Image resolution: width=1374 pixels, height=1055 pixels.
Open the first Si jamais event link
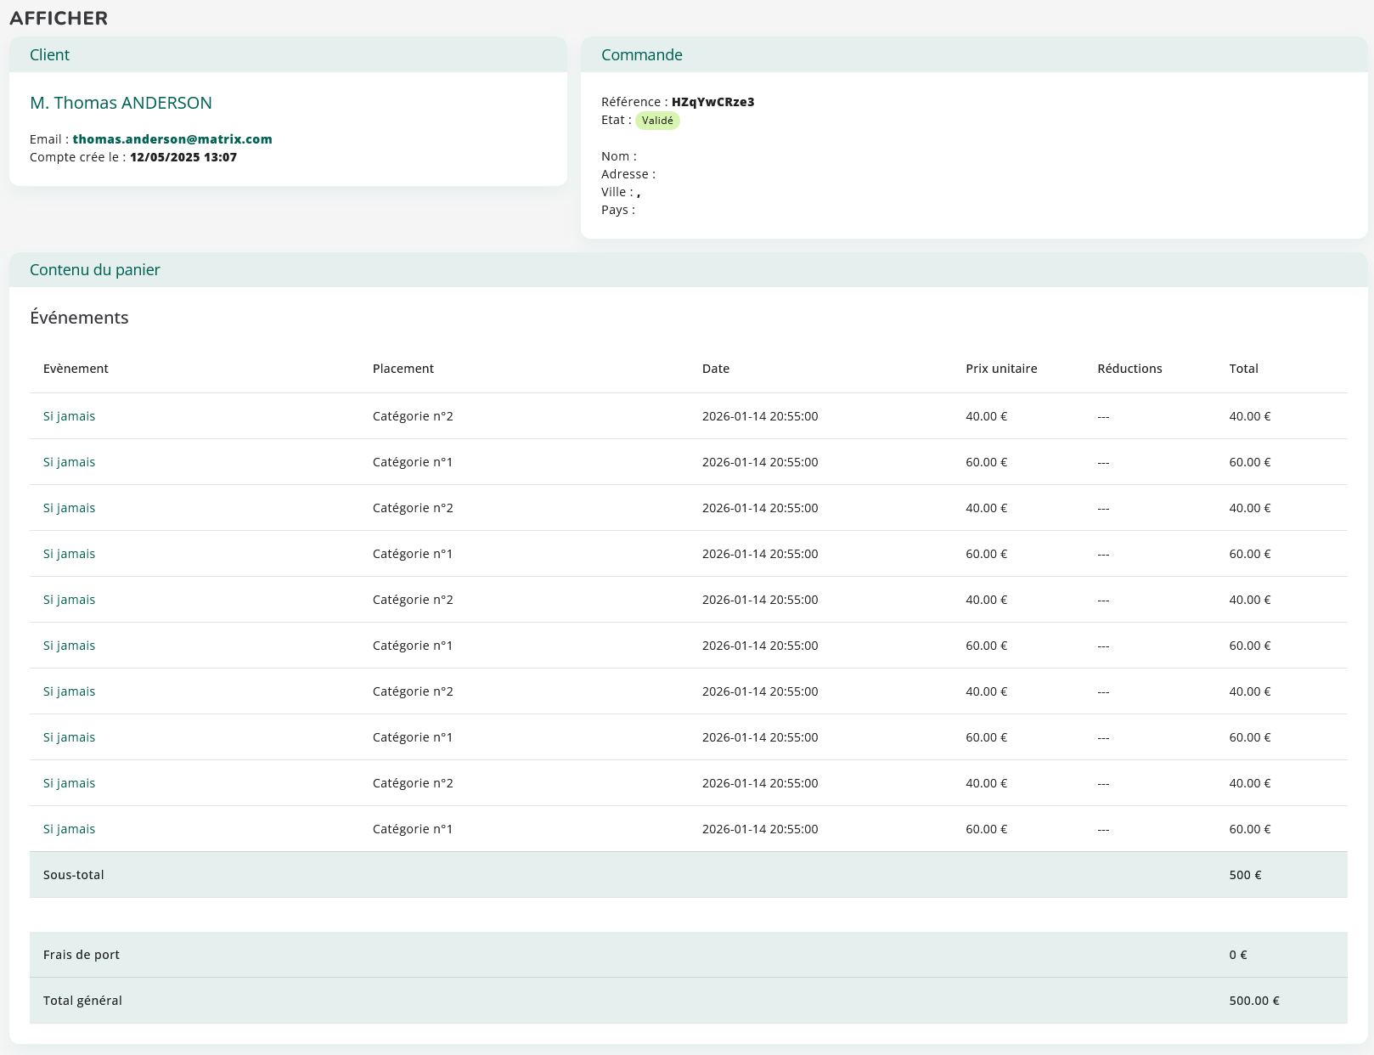(69, 416)
